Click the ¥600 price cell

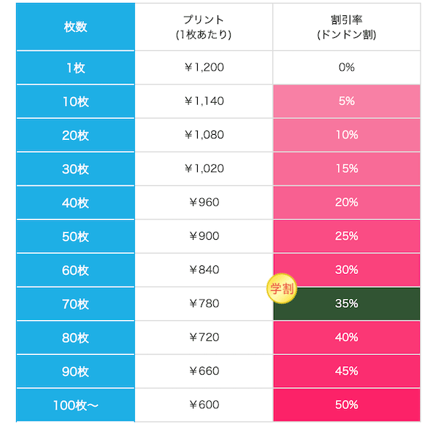pyautogui.click(x=204, y=405)
